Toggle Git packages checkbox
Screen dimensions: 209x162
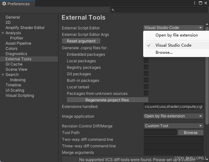click(x=146, y=74)
